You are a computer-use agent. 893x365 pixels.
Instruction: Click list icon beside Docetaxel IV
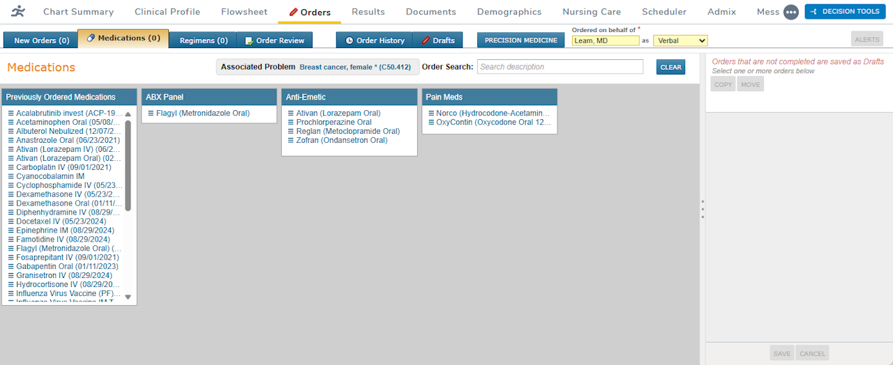[x=10, y=222]
